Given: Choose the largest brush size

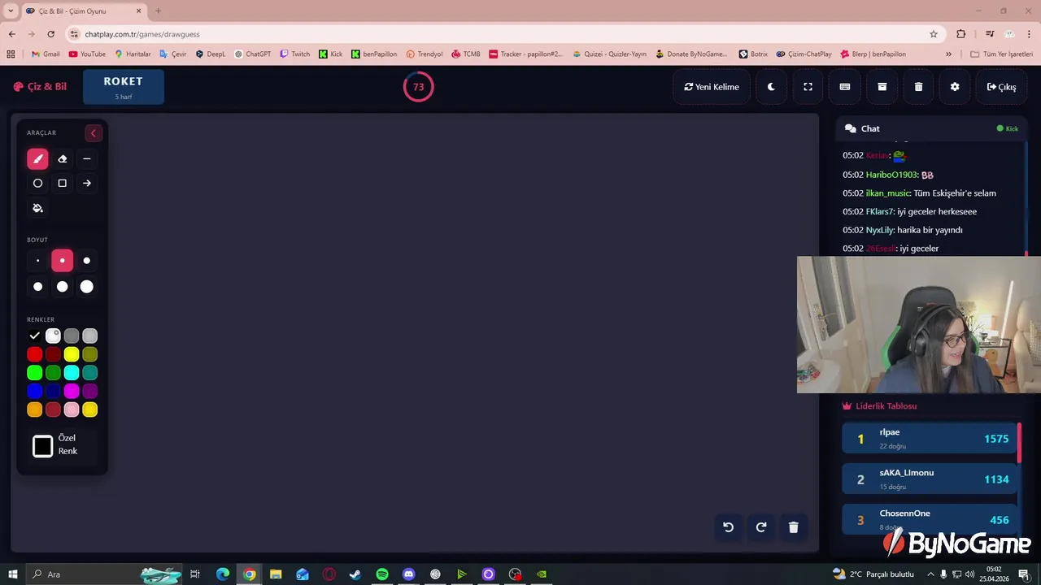Looking at the screenshot, I should tap(87, 287).
